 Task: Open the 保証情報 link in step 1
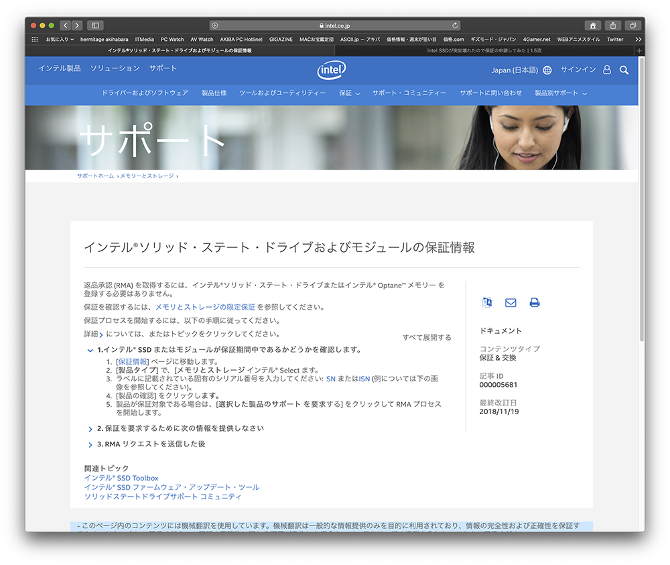(133, 362)
